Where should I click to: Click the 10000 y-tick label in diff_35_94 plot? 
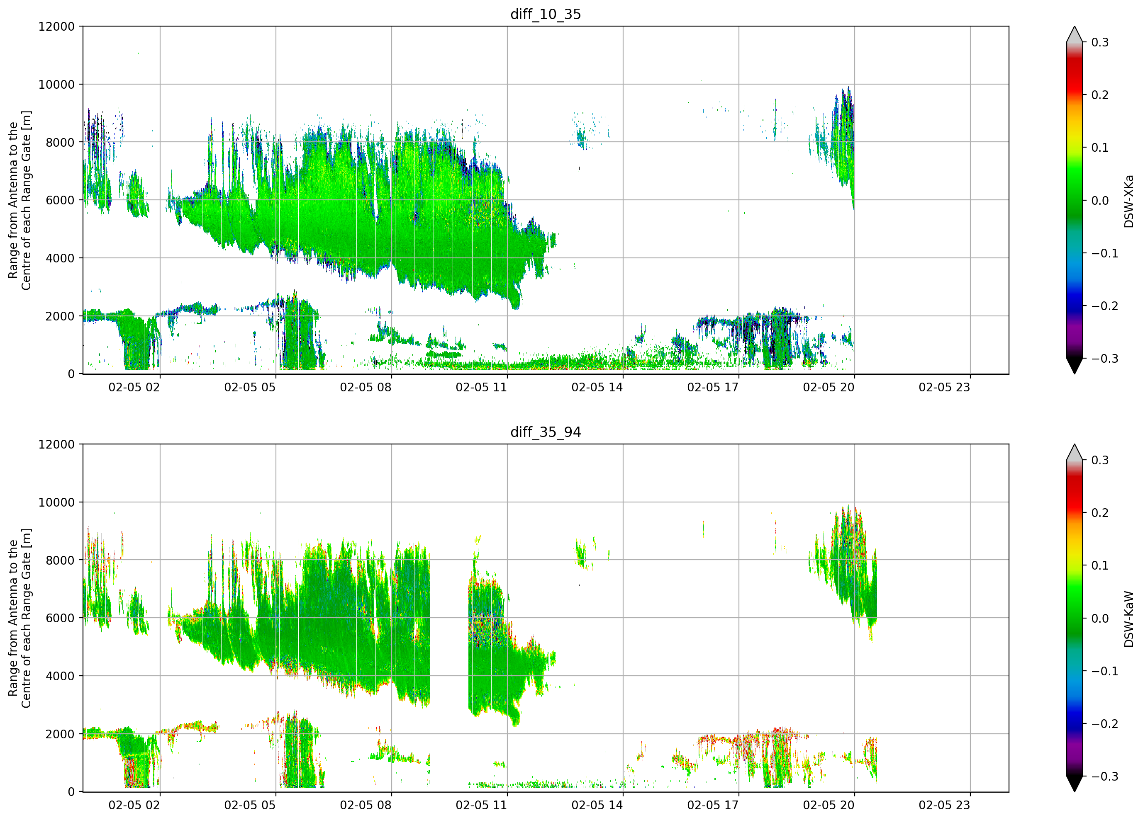point(56,503)
